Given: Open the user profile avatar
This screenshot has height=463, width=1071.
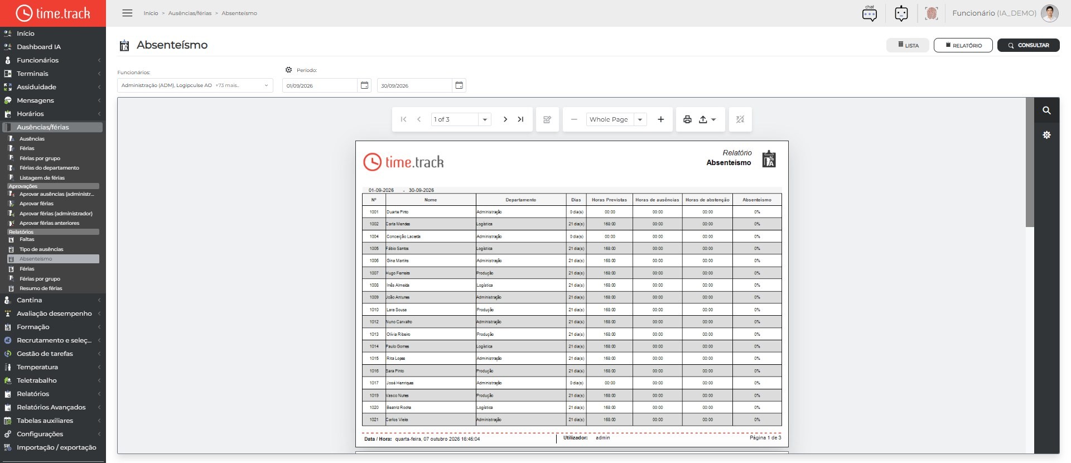Looking at the screenshot, I should (x=1050, y=13).
